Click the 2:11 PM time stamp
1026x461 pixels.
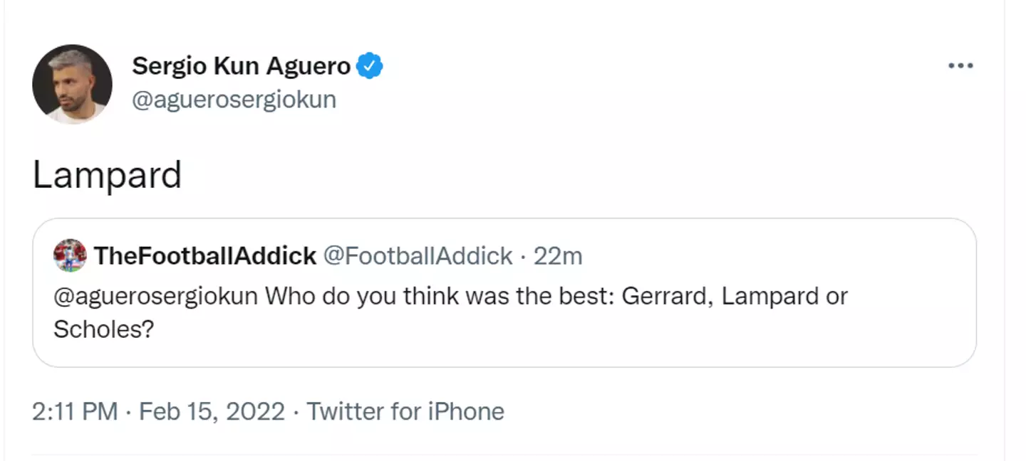point(75,411)
